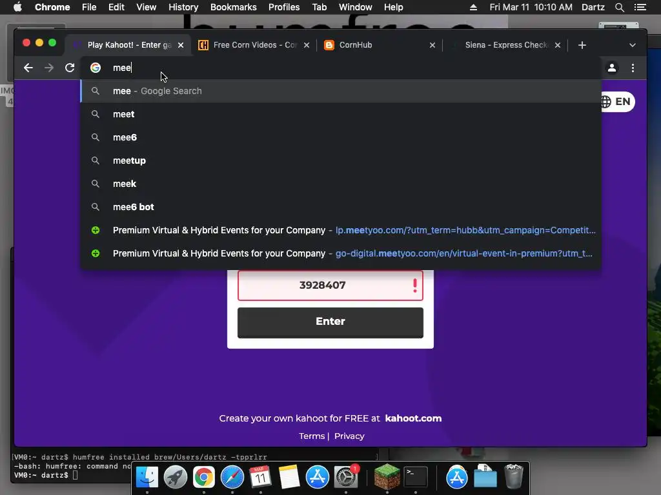Screen dimensions: 661x495
Task: Click the Dartz user name in menu bar
Action: [x=593, y=7]
